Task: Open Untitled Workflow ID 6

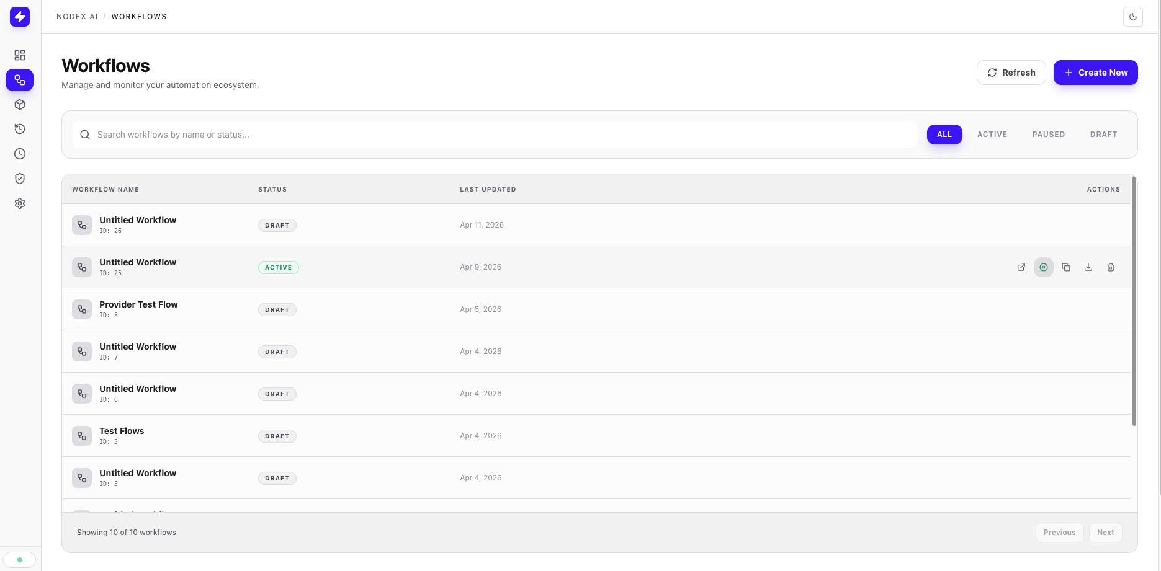Action: click(138, 389)
